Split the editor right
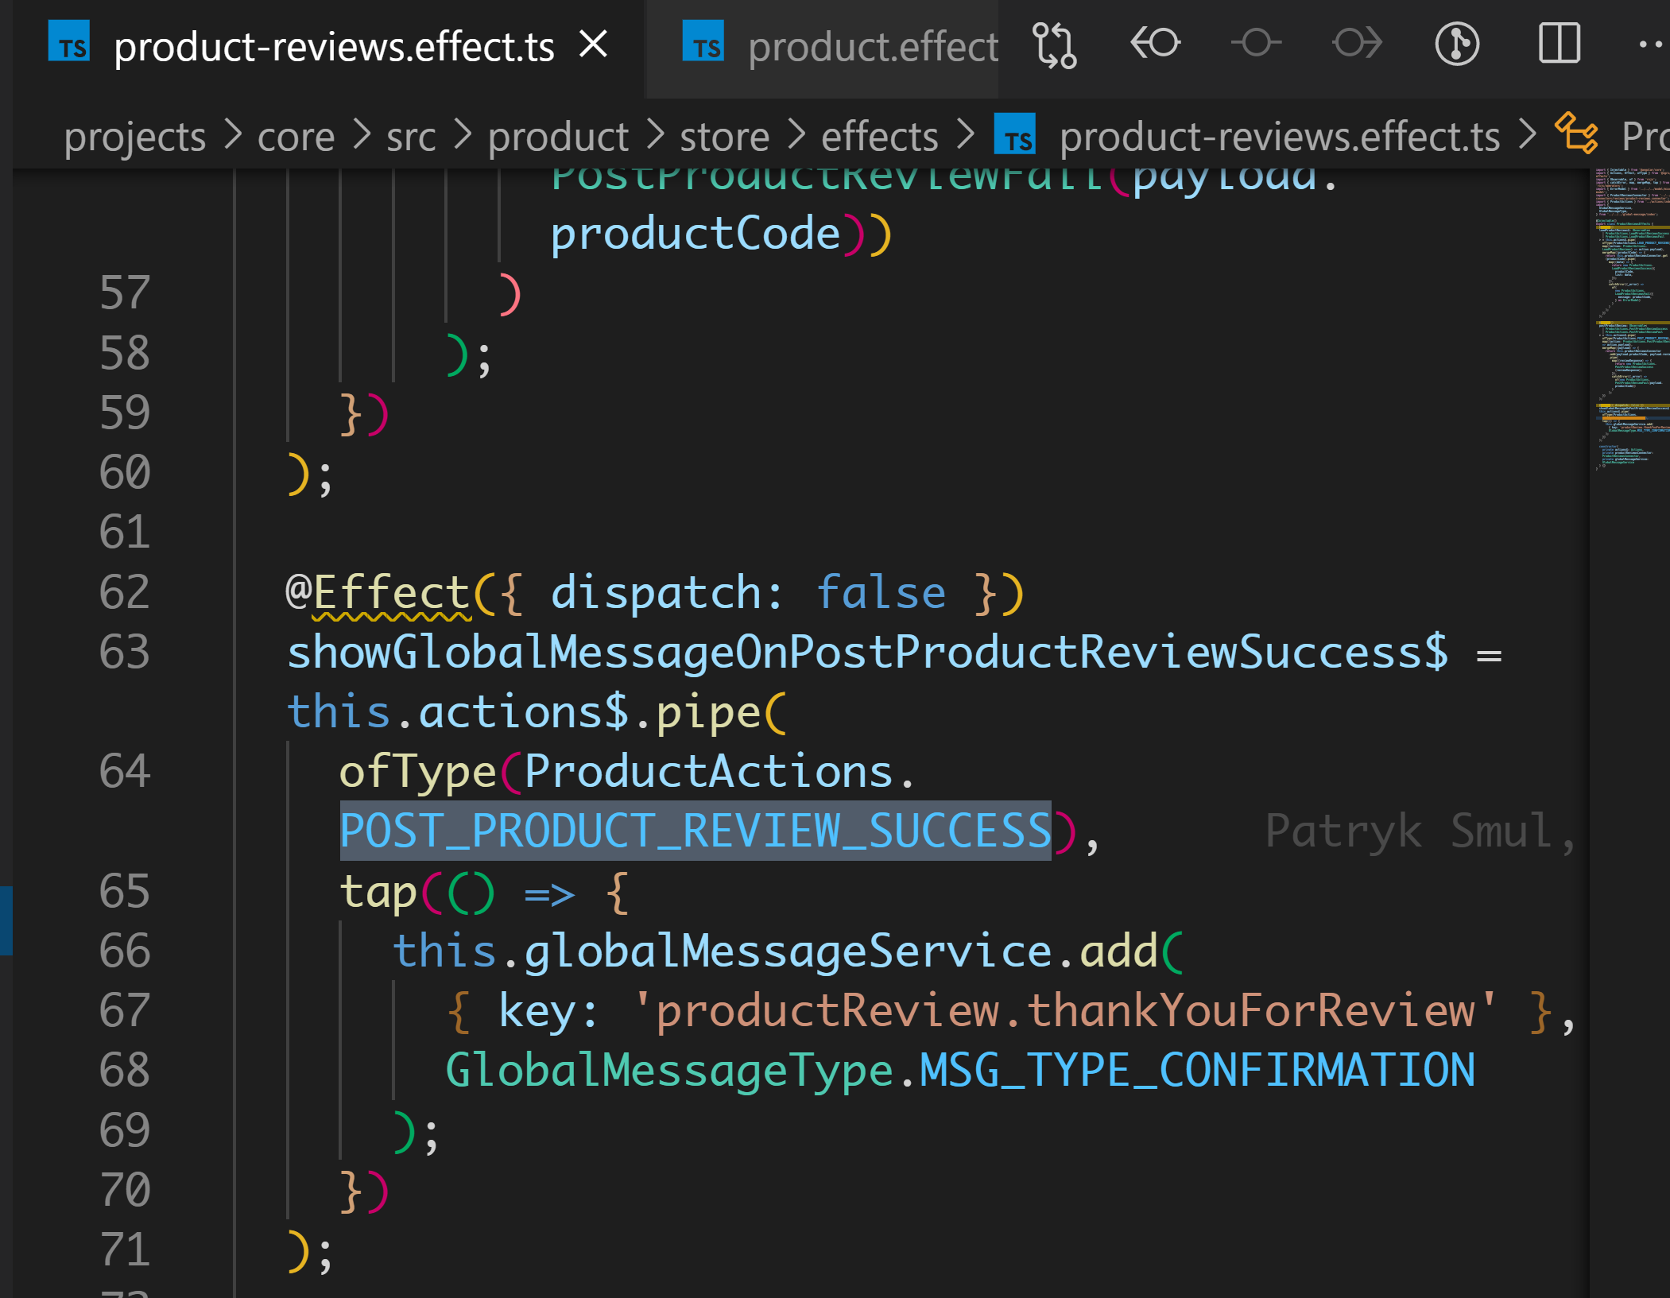This screenshot has width=1670, height=1298. [1559, 43]
